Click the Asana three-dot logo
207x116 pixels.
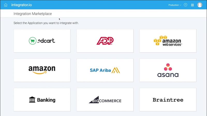point(168,67)
